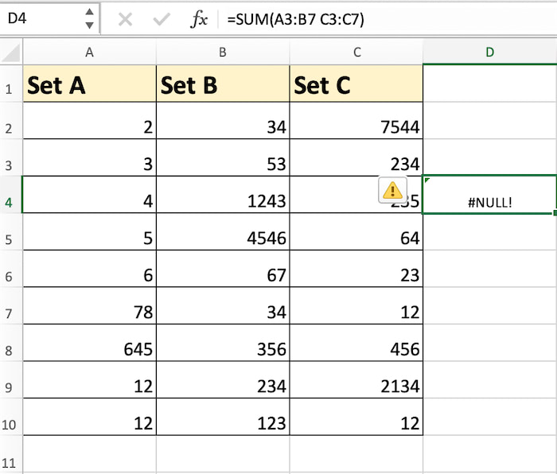Select row 5 header
The width and height of the screenshot is (557, 474).
click(x=10, y=232)
